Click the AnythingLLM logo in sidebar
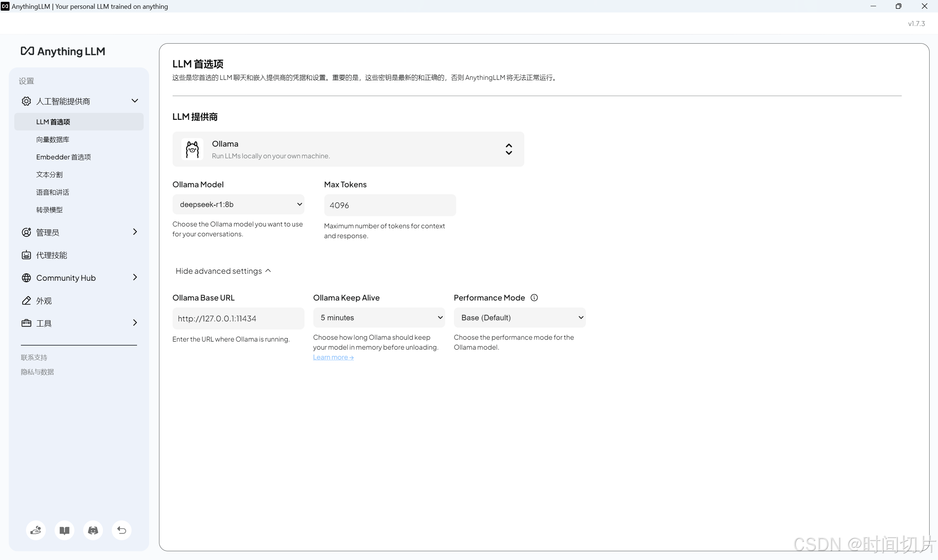Screen dimensions: 938x560 point(63,51)
